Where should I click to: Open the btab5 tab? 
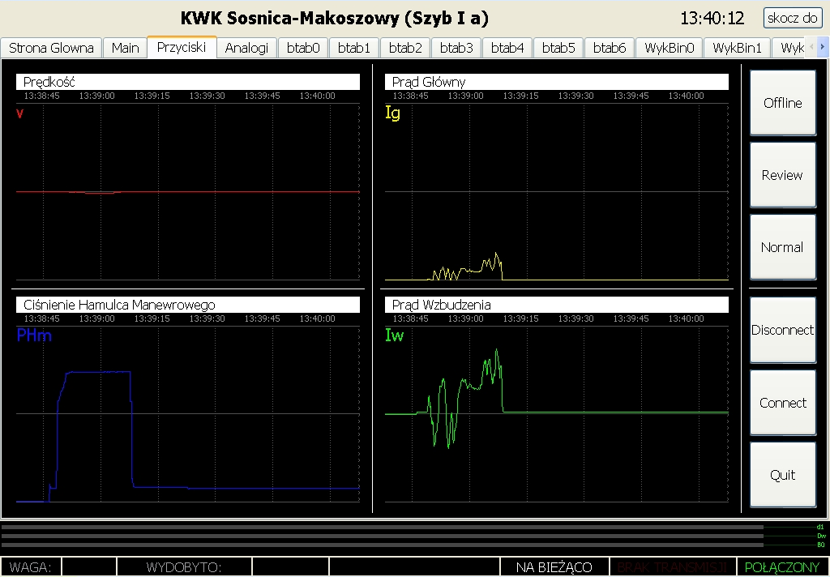pyautogui.click(x=558, y=48)
